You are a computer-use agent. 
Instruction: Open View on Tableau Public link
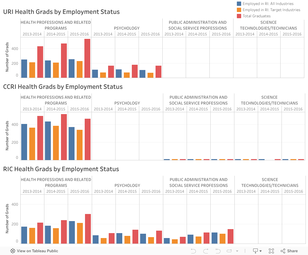34,251
